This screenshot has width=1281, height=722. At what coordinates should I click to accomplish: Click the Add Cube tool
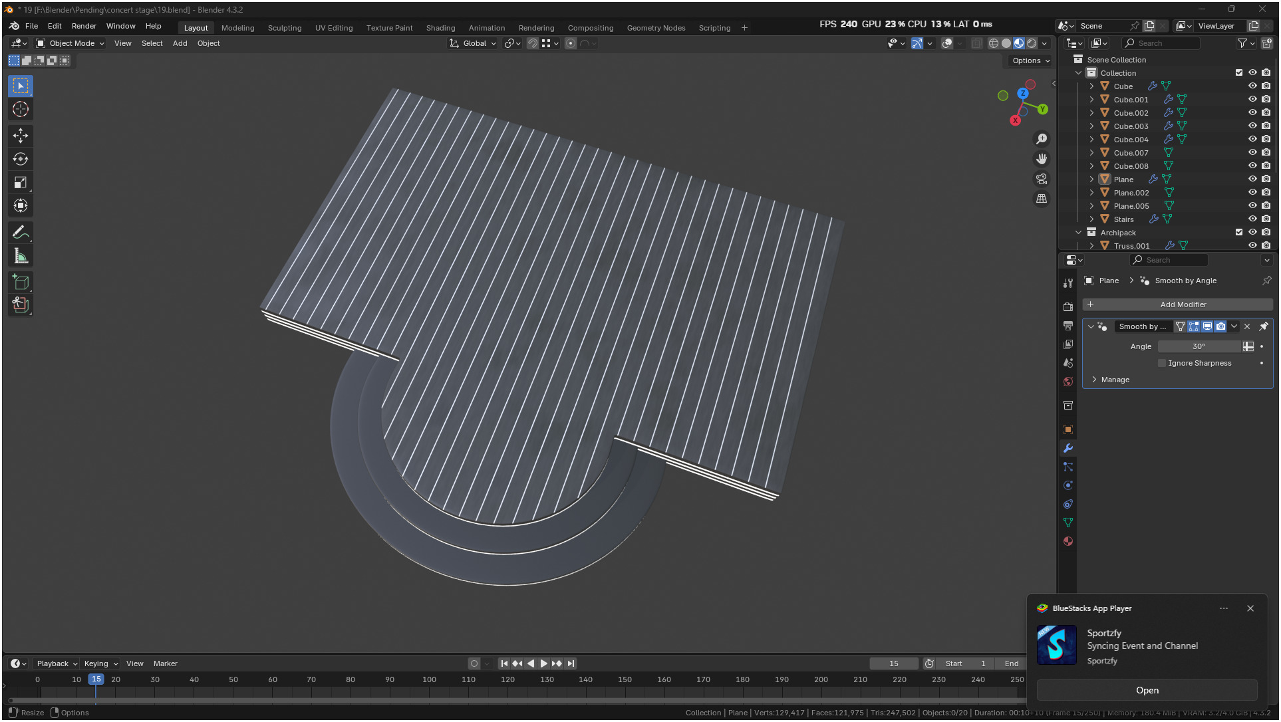(x=21, y=283)
